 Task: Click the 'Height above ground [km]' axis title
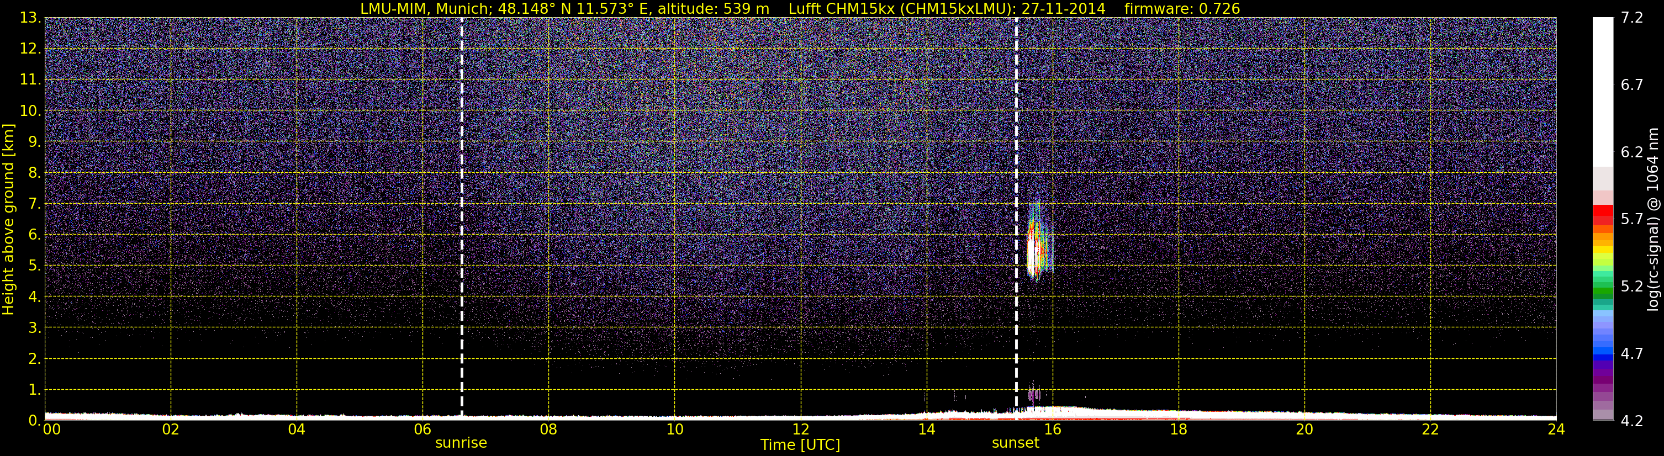pos(8,219)
